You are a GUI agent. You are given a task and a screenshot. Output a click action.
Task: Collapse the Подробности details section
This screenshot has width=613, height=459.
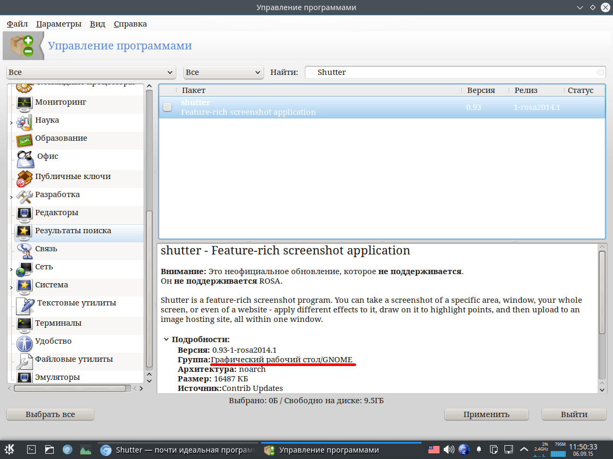pos(167,339)
